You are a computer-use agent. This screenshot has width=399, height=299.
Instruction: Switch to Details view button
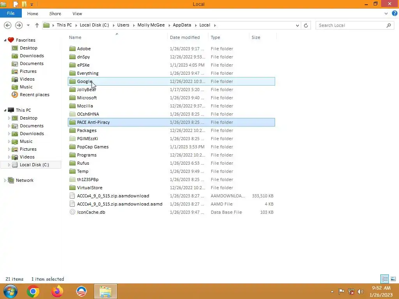[385, 279]
